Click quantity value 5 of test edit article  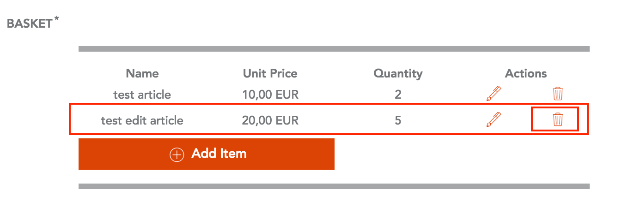pos(398,121)
